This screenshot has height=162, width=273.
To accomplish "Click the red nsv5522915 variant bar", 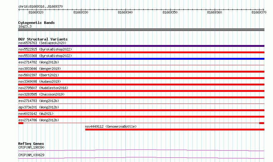I will tap(141, 52).
